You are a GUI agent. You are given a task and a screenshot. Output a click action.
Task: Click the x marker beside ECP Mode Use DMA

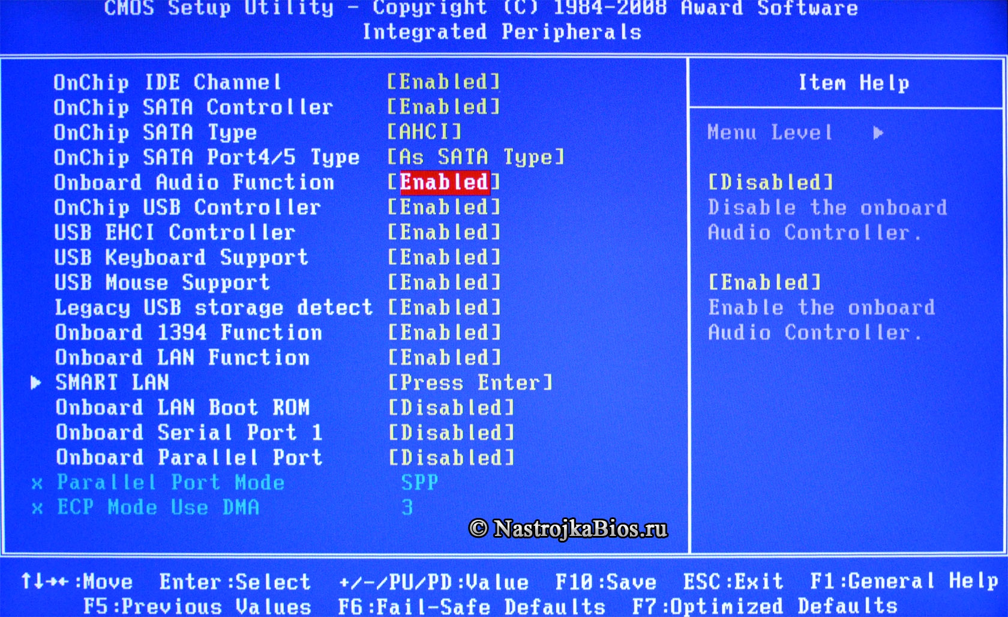[x=37, y=509]
